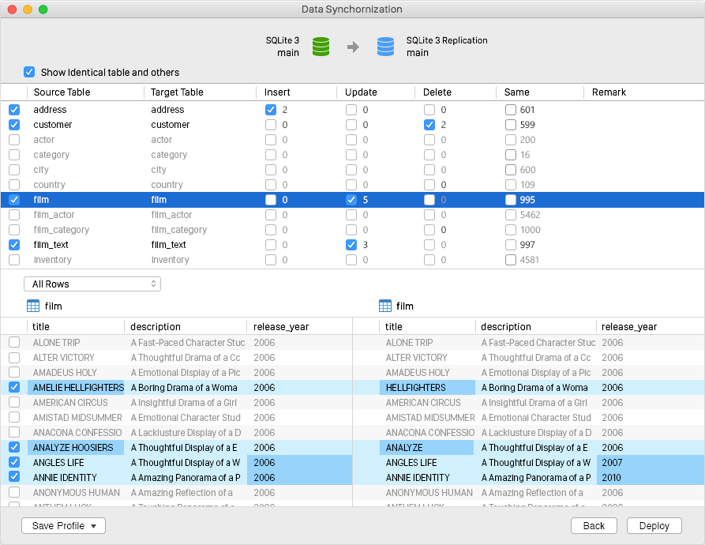Select the source description column header
This screenshot has width=705, height=545.
[x=186, y=327]
